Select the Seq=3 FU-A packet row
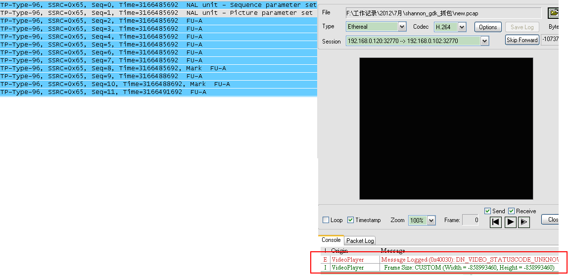This screenshot has height=276, width=570. tap(158, 29)
